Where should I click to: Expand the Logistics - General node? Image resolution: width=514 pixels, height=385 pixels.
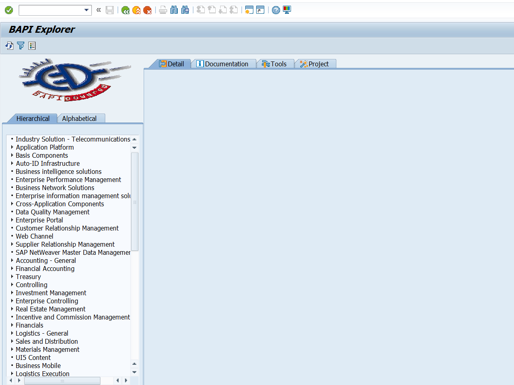(x=12, y=333)
